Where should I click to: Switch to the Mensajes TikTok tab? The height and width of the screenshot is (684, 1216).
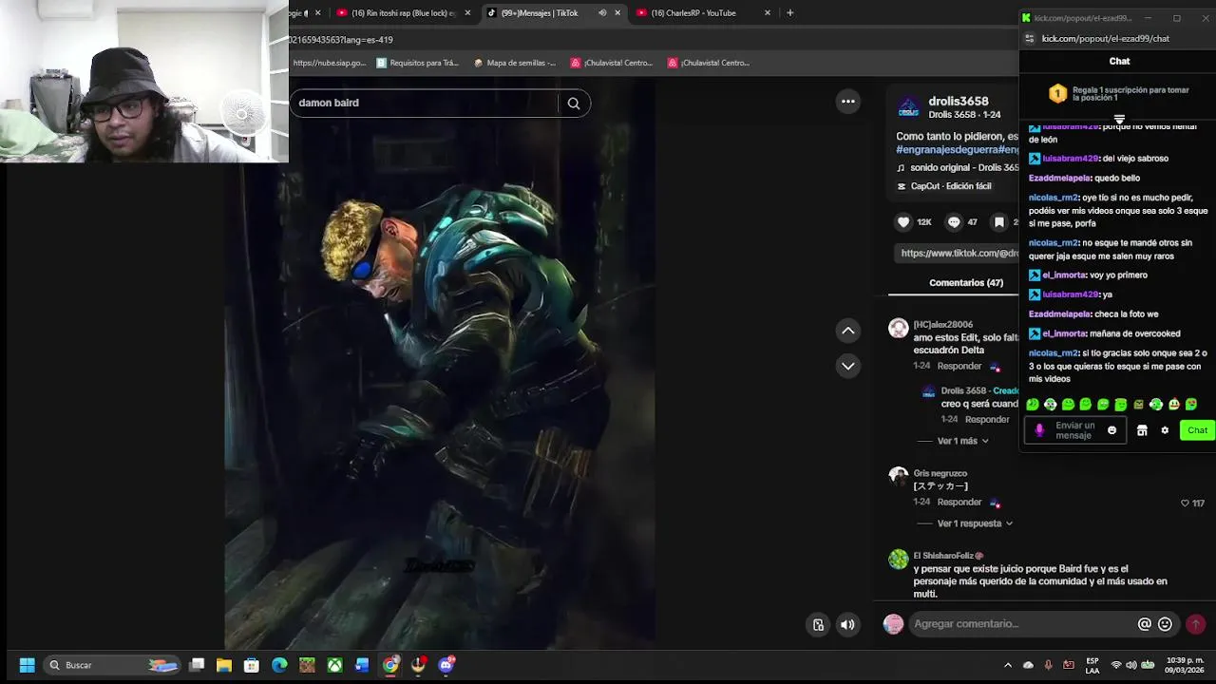click(539, 12)
